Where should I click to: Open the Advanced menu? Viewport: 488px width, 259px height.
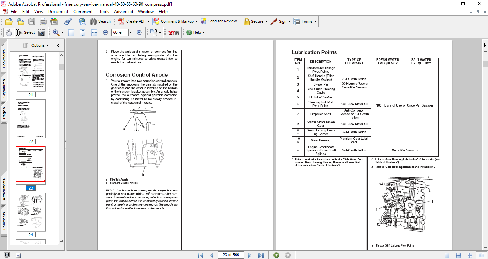coord(123,12)
